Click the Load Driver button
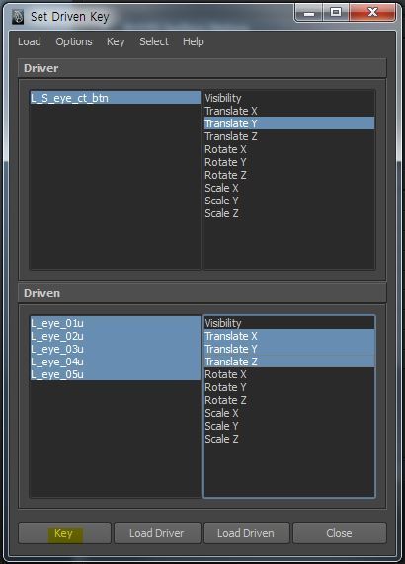This screenshot has width=405, height=564. (157, 533)
